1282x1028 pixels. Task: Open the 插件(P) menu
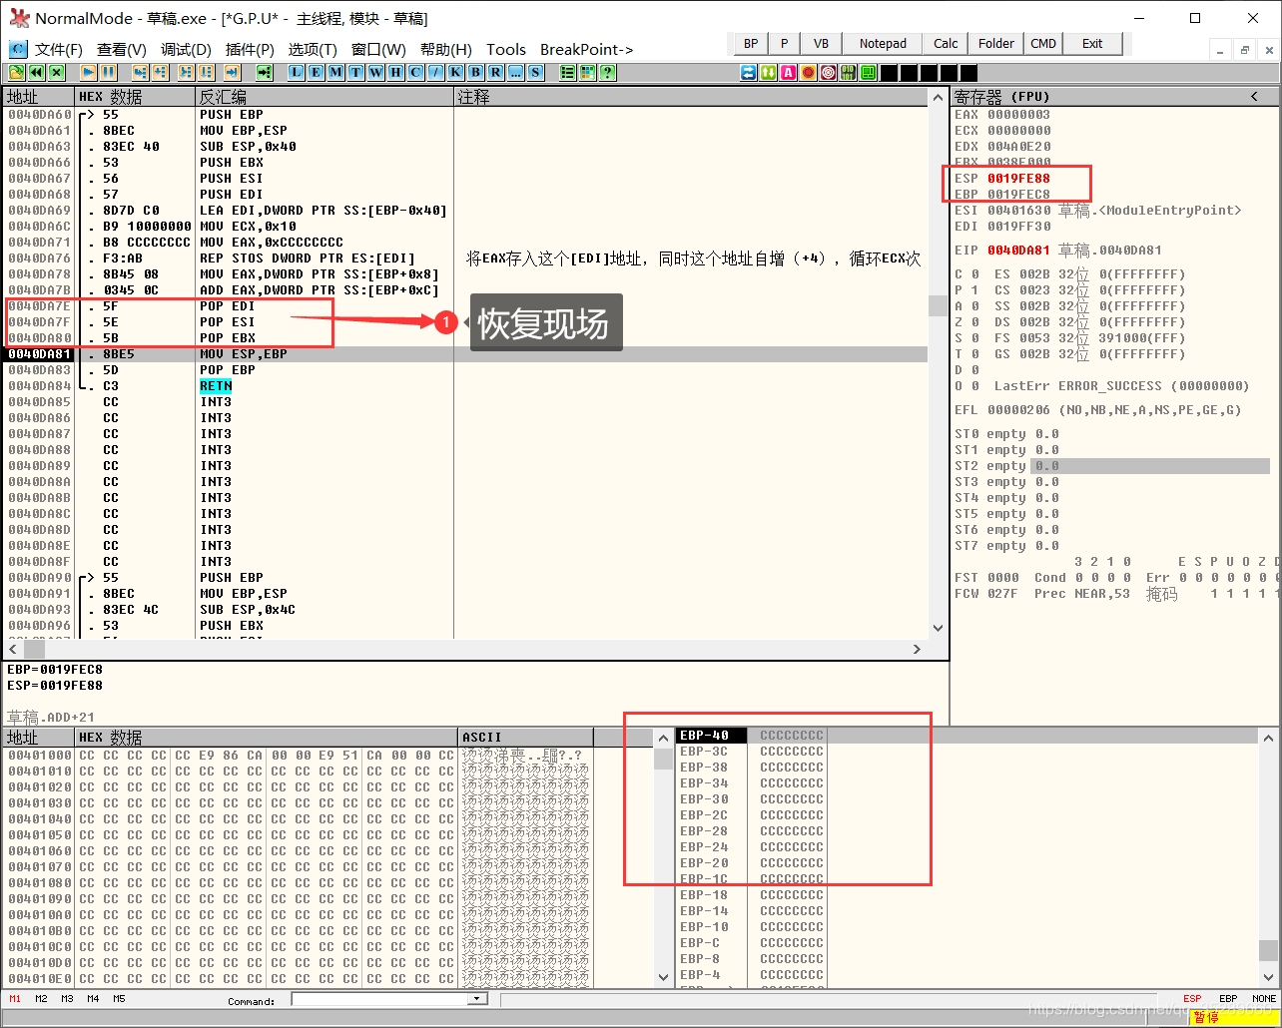[250, 50]
